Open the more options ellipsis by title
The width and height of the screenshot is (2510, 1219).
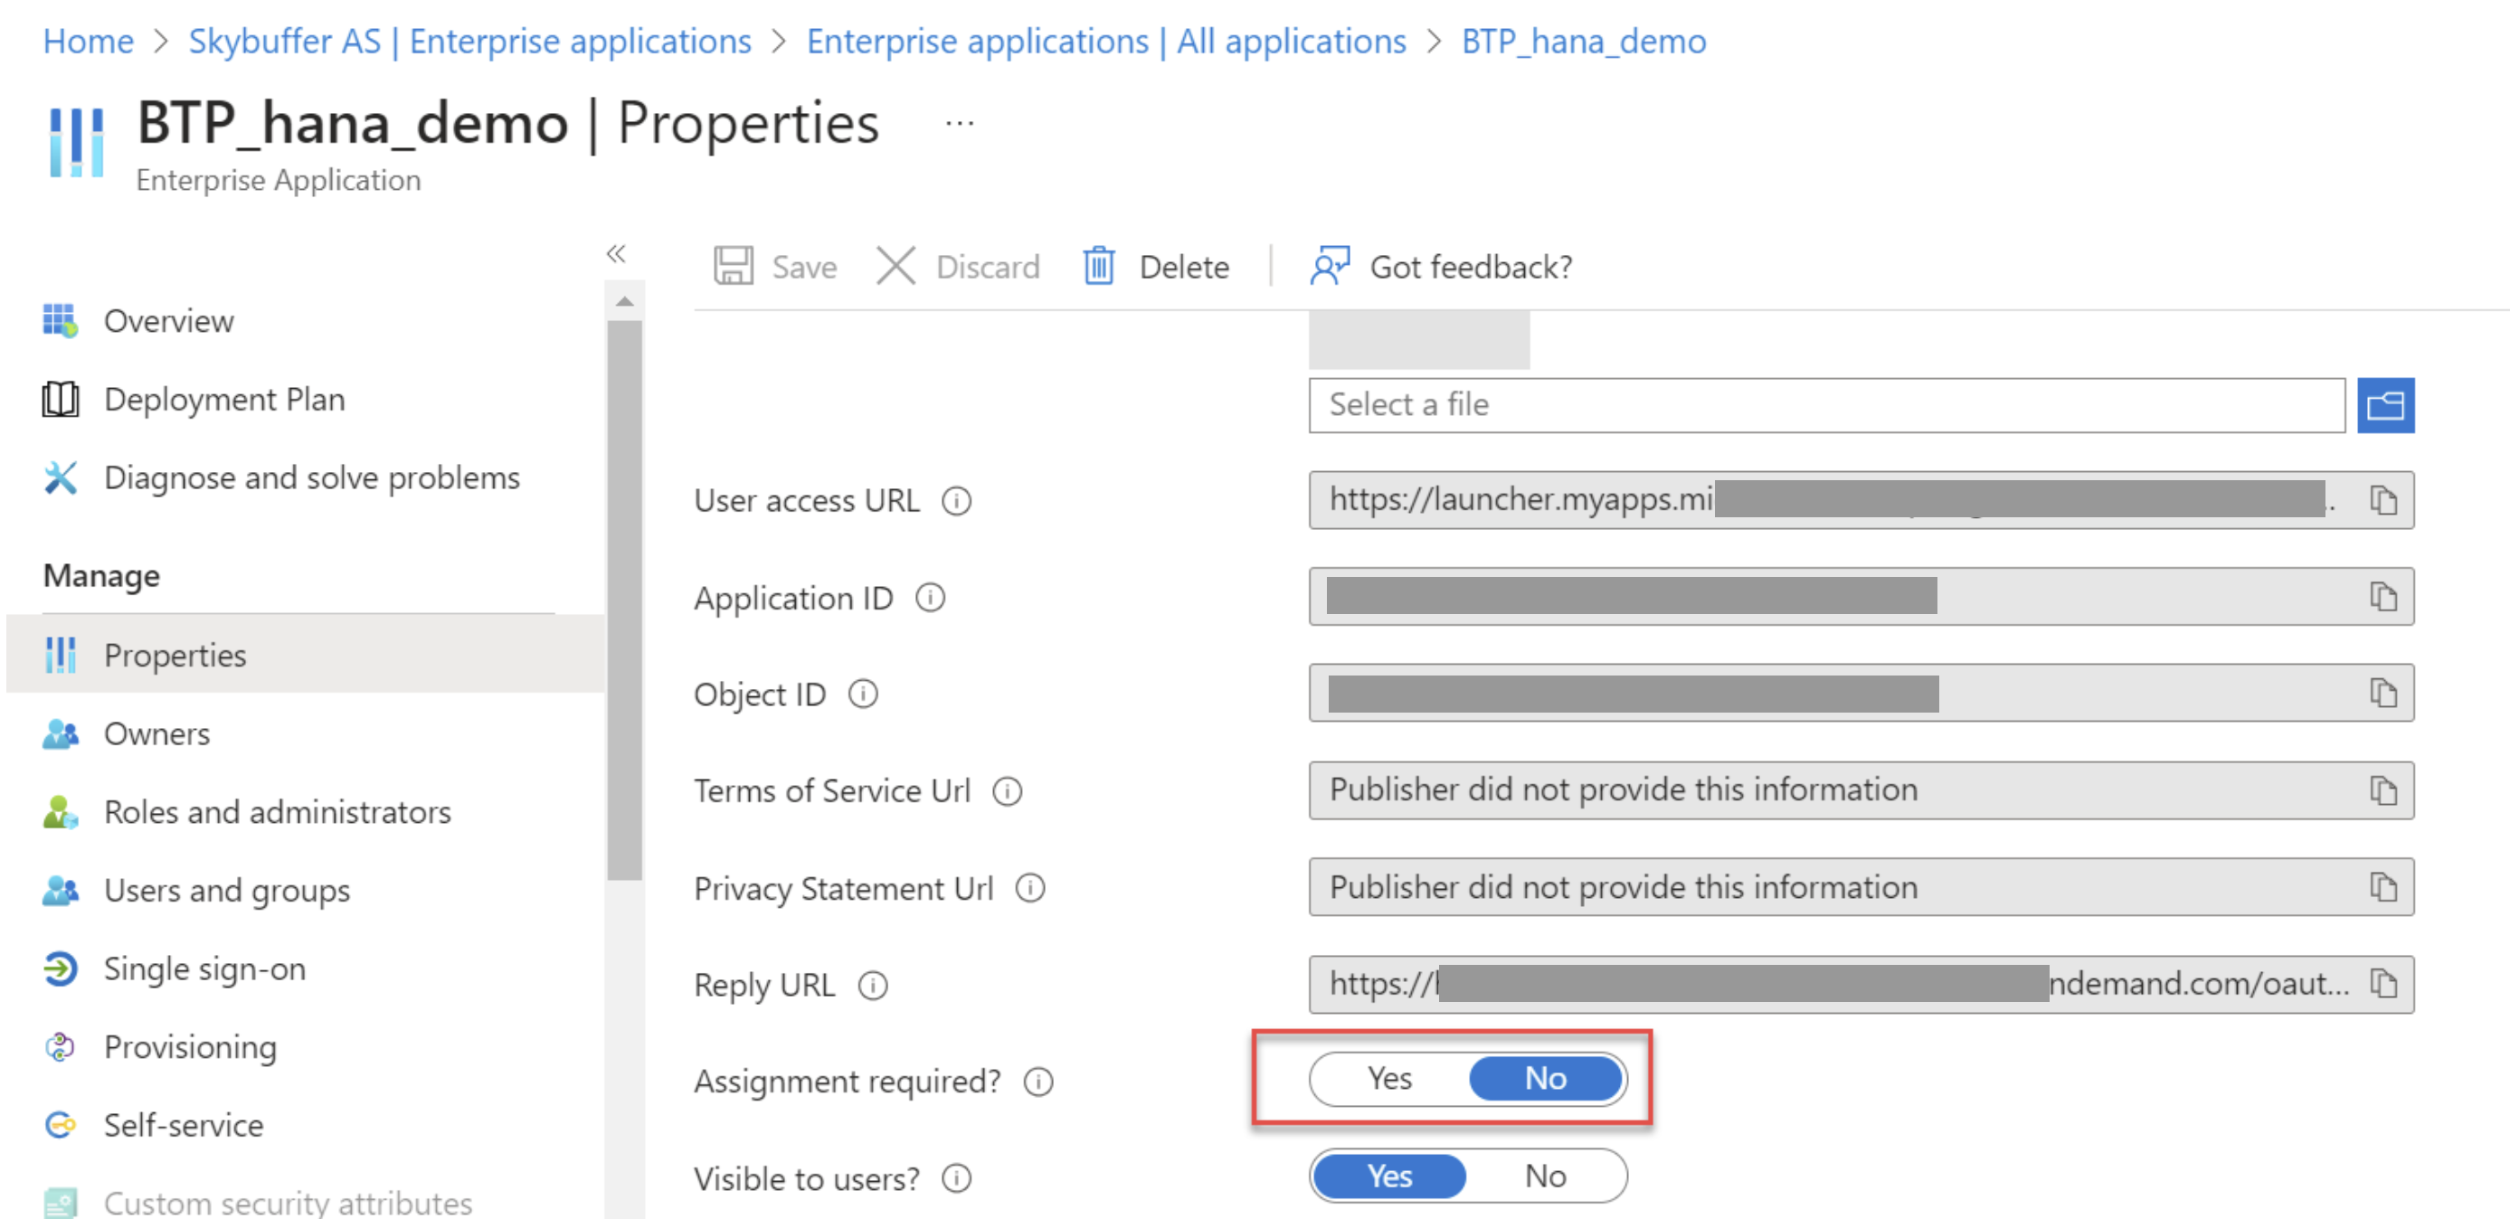[x=959, y=124]
